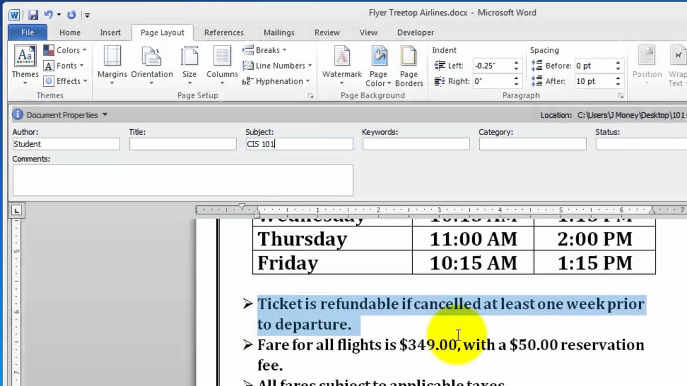This screenshot has width=687, height=386.
Task: Open the Hyphenation dropdown
Action: click(276, 81)
